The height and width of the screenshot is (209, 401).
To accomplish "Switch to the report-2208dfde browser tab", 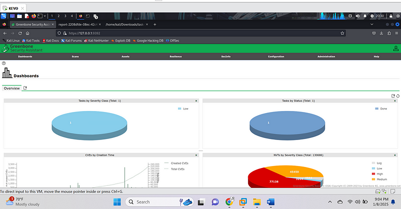I will pyautogui.click(x=78, y=24).
